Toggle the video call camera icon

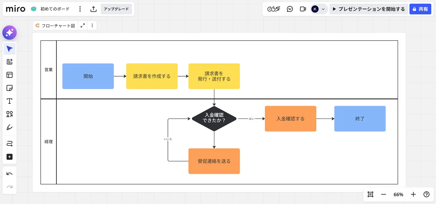303,9
